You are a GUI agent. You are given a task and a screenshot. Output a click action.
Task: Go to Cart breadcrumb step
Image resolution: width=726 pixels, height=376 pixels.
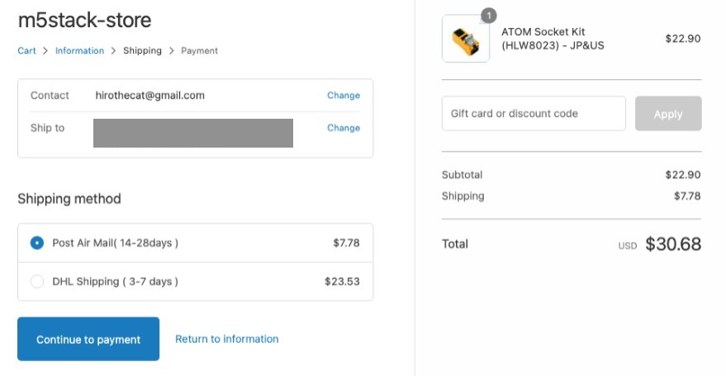tap(26, 51)
